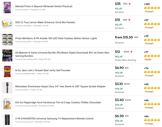Screen dimensions: 162x127
Task: Click 'Found by Navy-Wife' byline
Action: pos(31,41)
